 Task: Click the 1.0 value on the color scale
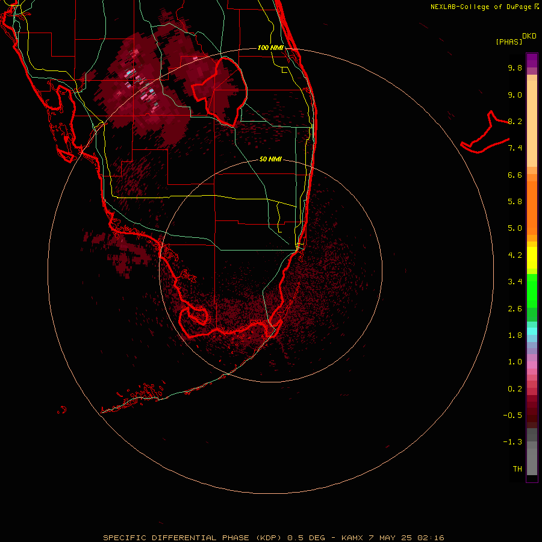point(515,362)
